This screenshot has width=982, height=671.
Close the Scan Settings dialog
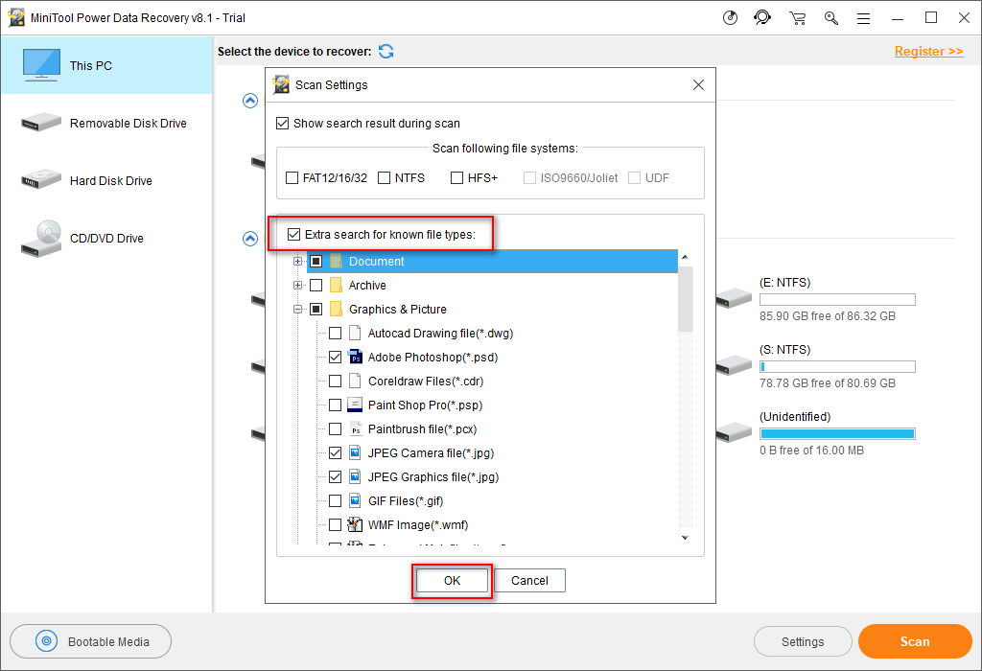point(698,84)
